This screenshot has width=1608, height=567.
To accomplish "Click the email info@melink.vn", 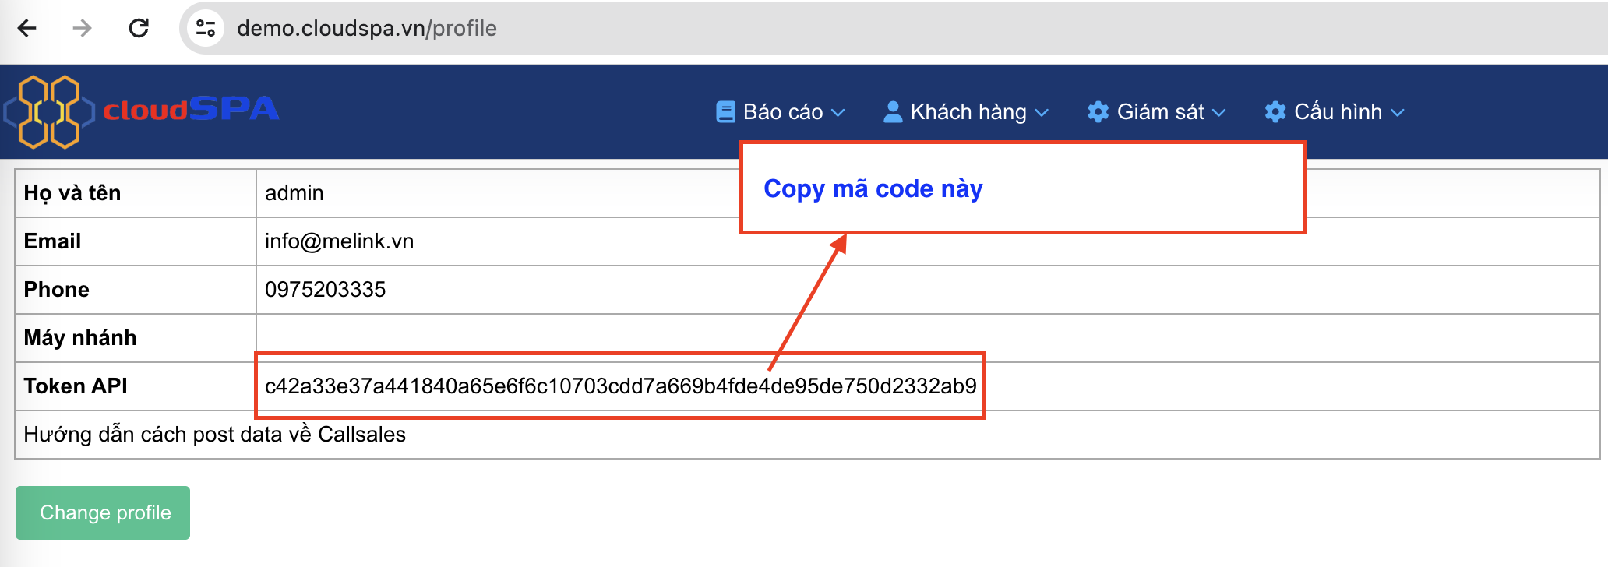I will click(339, 241).
